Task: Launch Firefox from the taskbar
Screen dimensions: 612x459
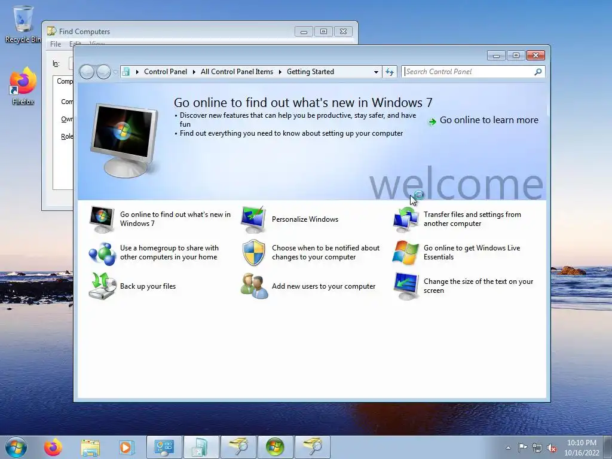Action: click(53, 447)
